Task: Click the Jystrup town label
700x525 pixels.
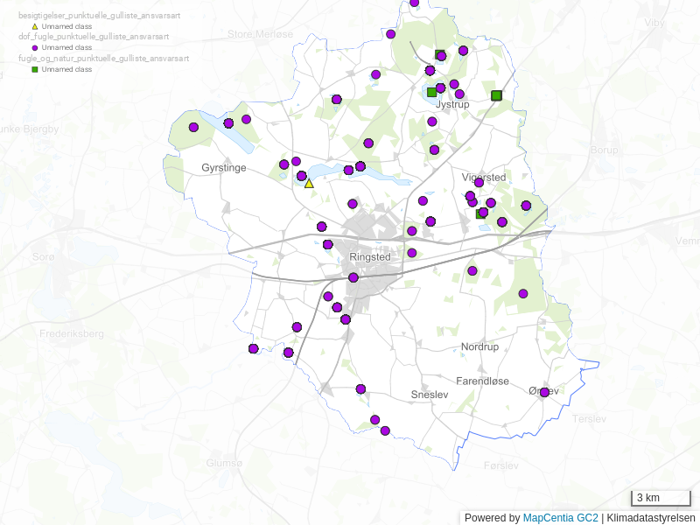Action: click(x=452, y=104)
